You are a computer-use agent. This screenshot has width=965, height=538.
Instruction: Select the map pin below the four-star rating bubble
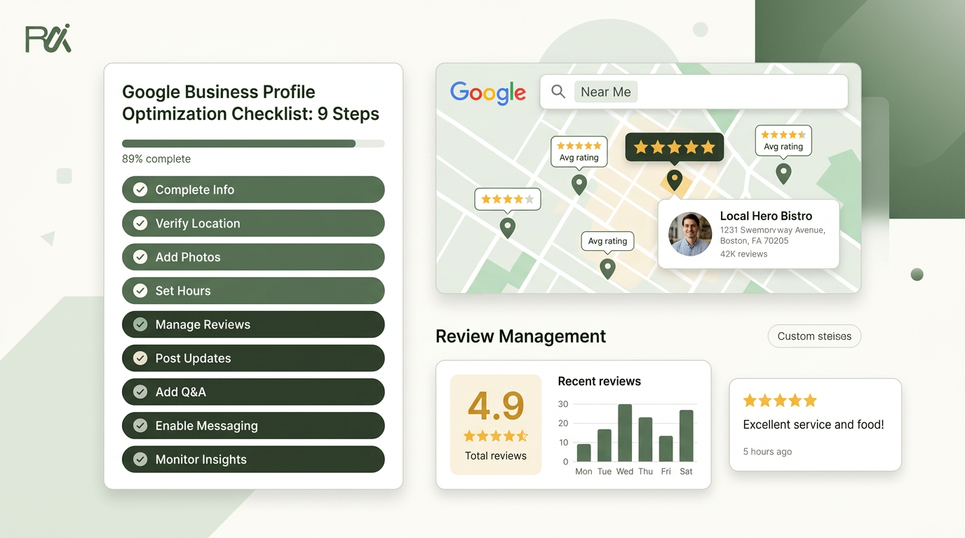tap(507, 228)
